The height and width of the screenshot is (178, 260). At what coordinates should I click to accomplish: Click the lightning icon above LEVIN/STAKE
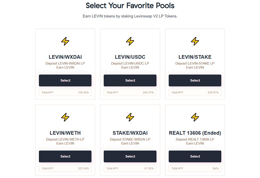pos(195,41)
